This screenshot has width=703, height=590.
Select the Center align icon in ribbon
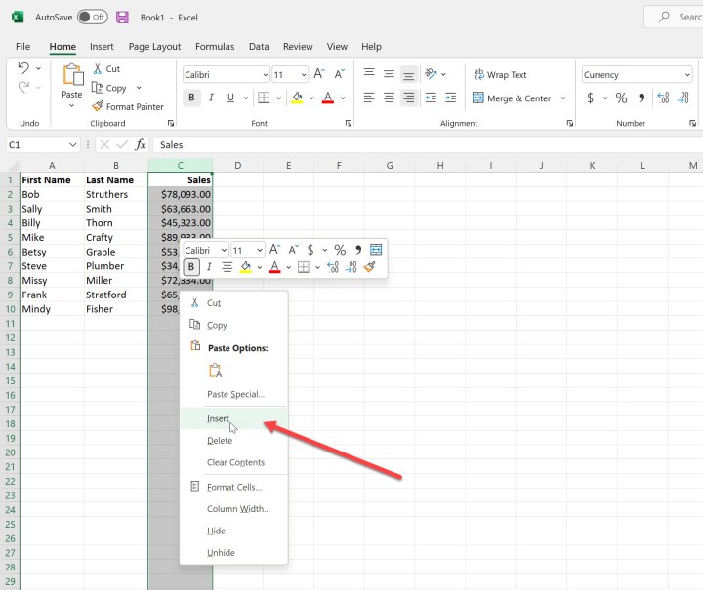389,98
